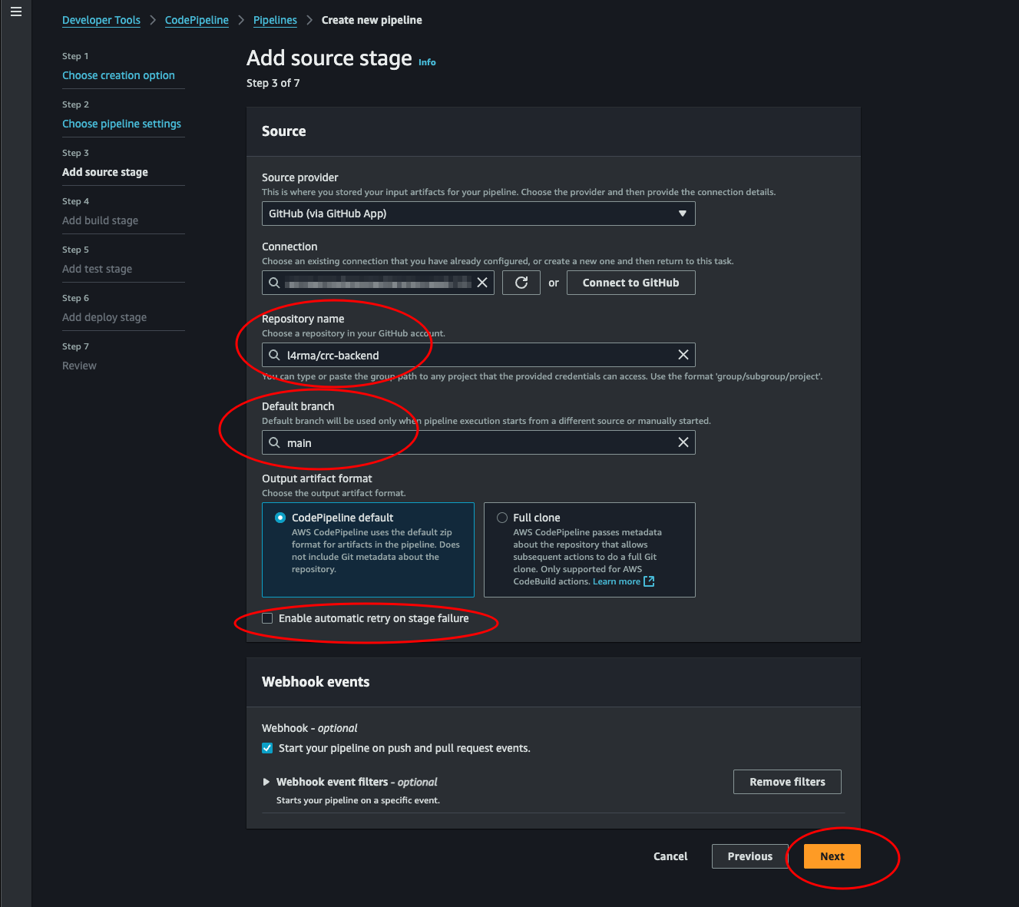Go to Choose pipeline settings step
This screenshot has width=1019, height=907.
tap(121, 124)
